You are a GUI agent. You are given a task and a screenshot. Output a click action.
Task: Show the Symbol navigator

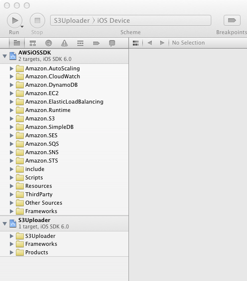pos(33,43)
